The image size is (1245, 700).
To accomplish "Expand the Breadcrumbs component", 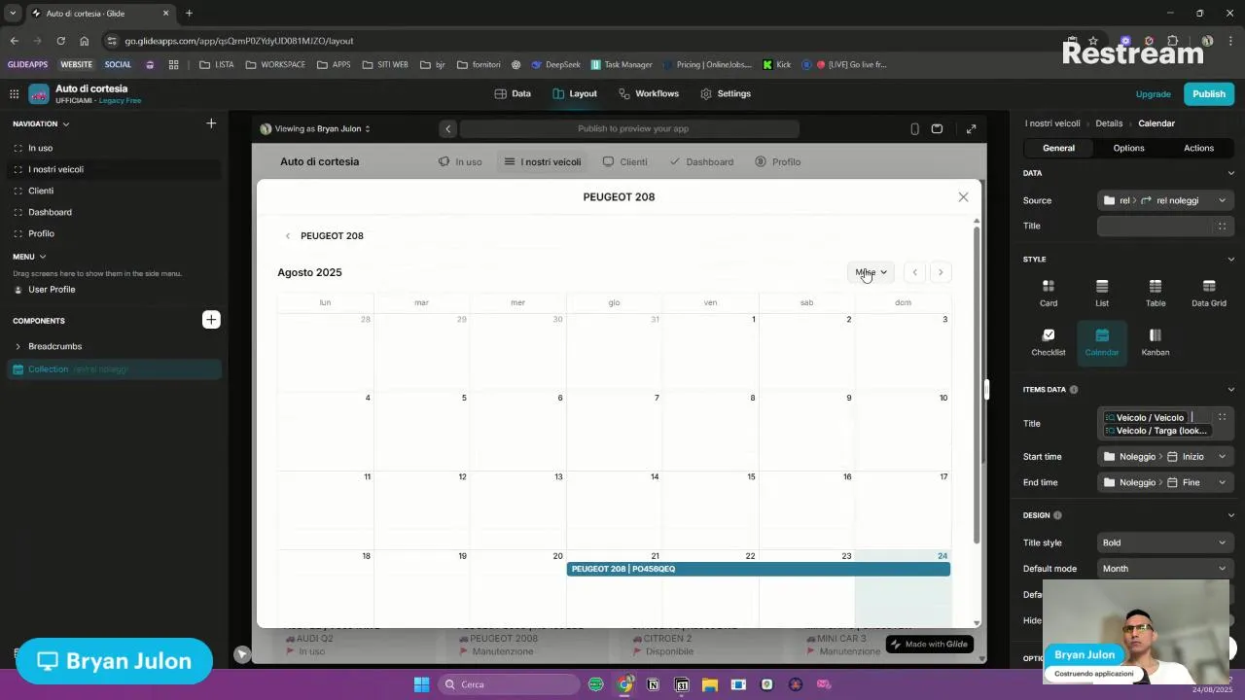I will tap(18, 346).
